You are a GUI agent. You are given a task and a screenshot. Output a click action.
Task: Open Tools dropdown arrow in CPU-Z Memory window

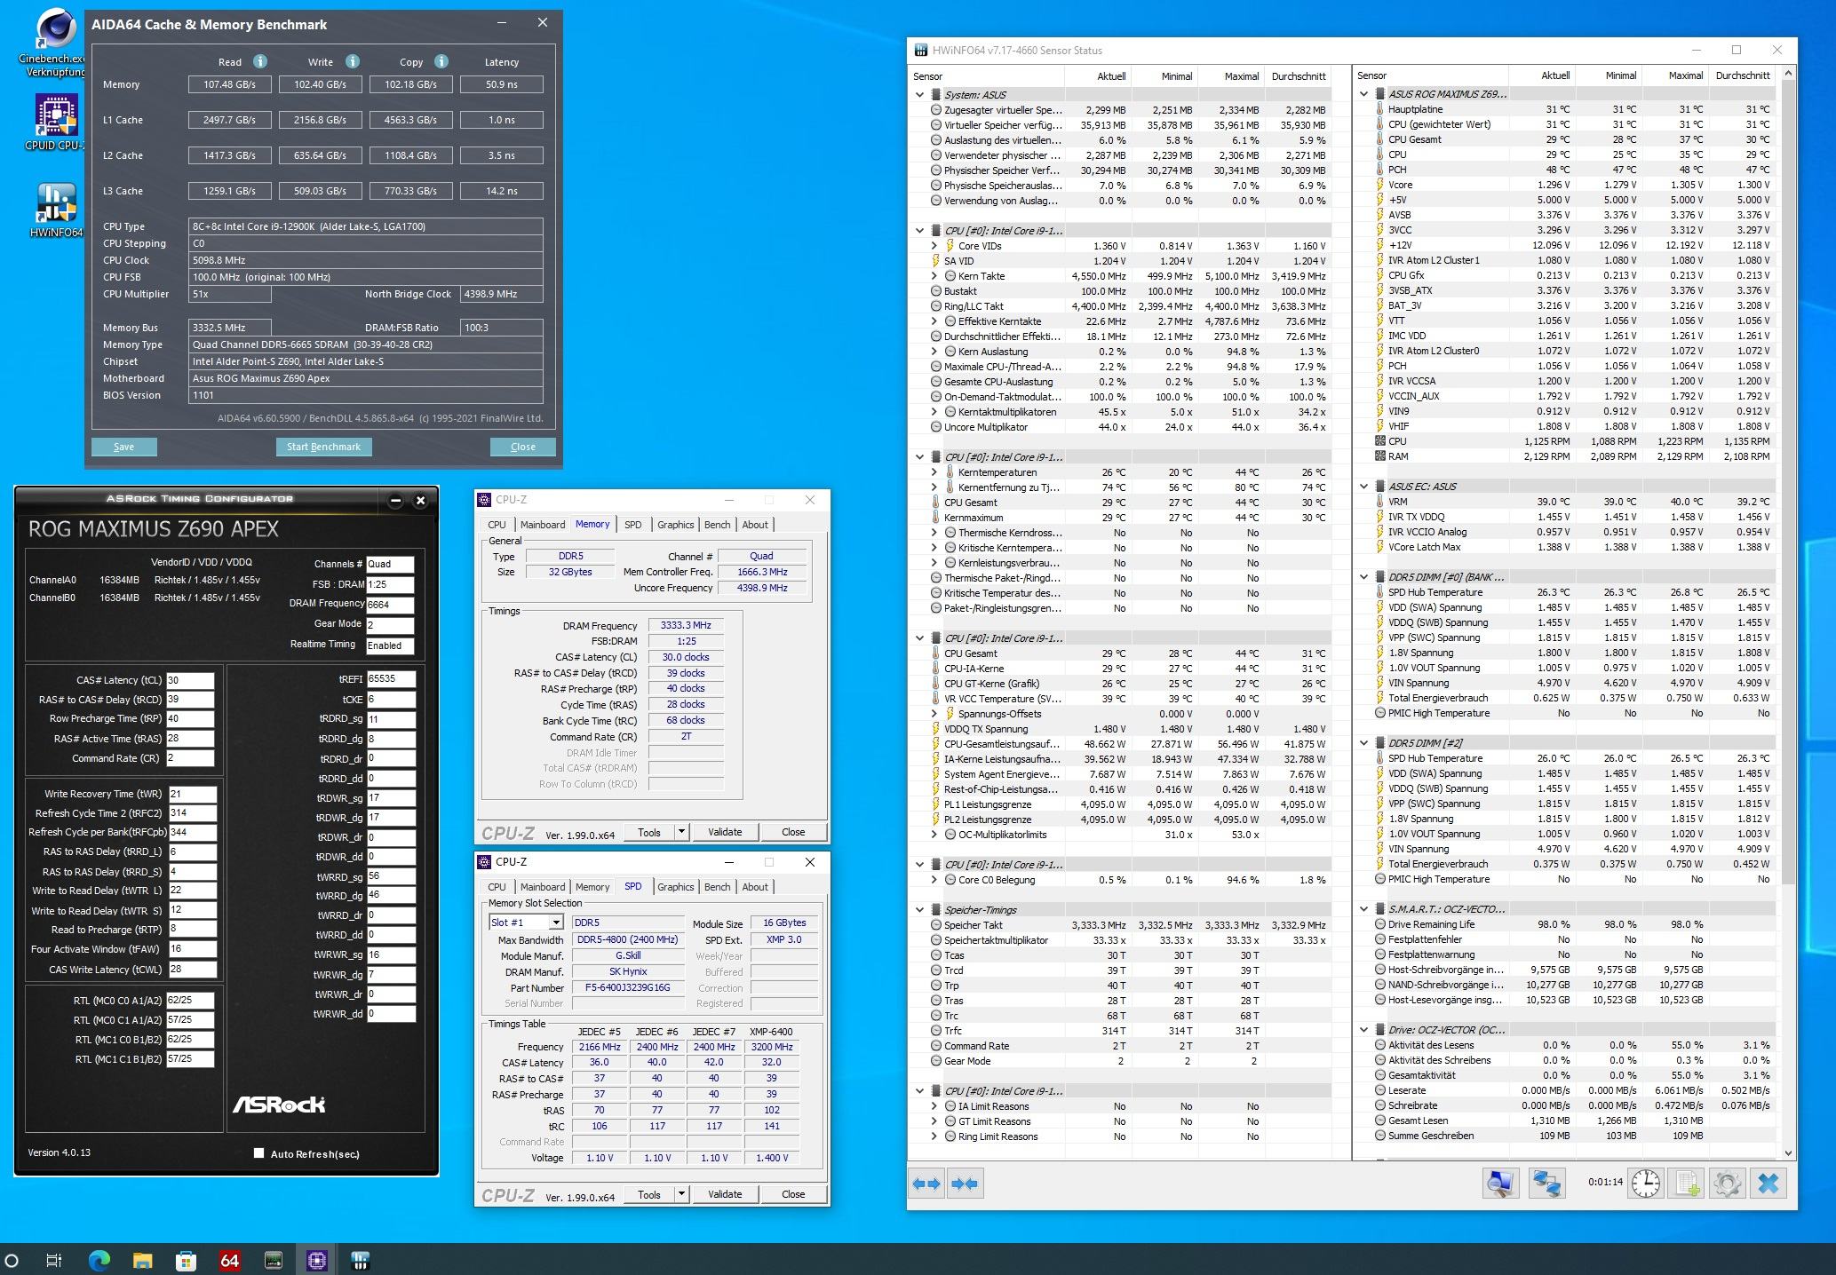click(x=681, y=832)
